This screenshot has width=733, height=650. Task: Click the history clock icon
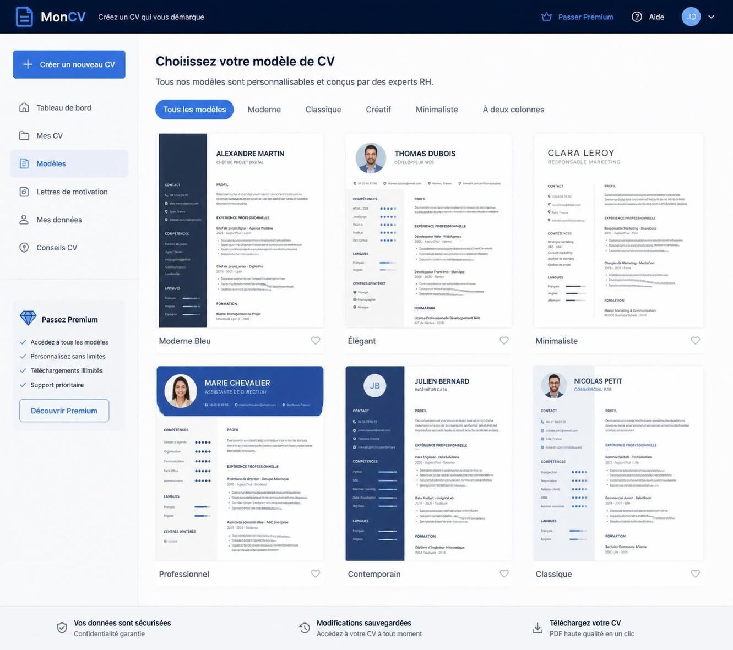[x=305, y=628]
